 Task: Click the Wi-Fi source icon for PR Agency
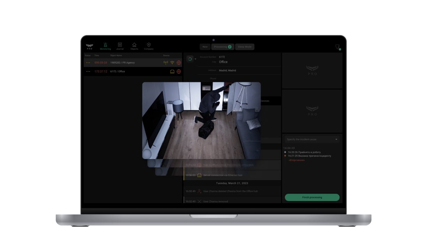click(x=172, y=63)
